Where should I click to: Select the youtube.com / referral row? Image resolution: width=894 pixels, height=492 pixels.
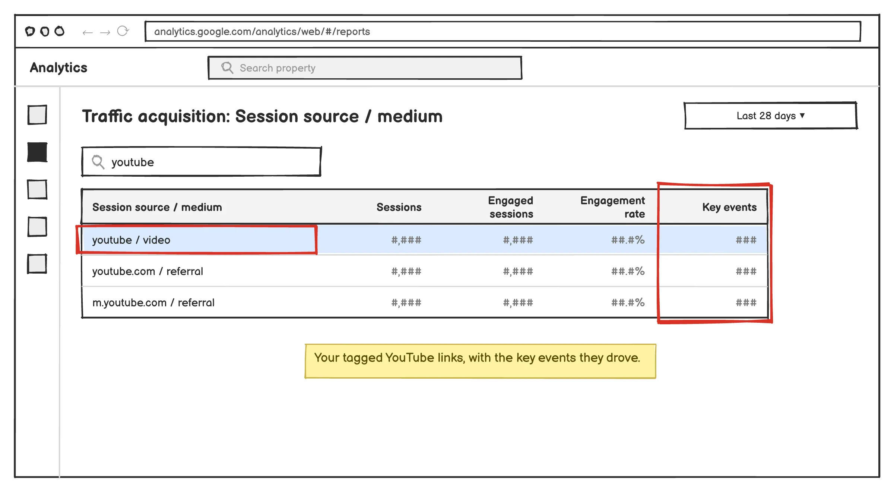pyautogui.click(x=425, y=271)
